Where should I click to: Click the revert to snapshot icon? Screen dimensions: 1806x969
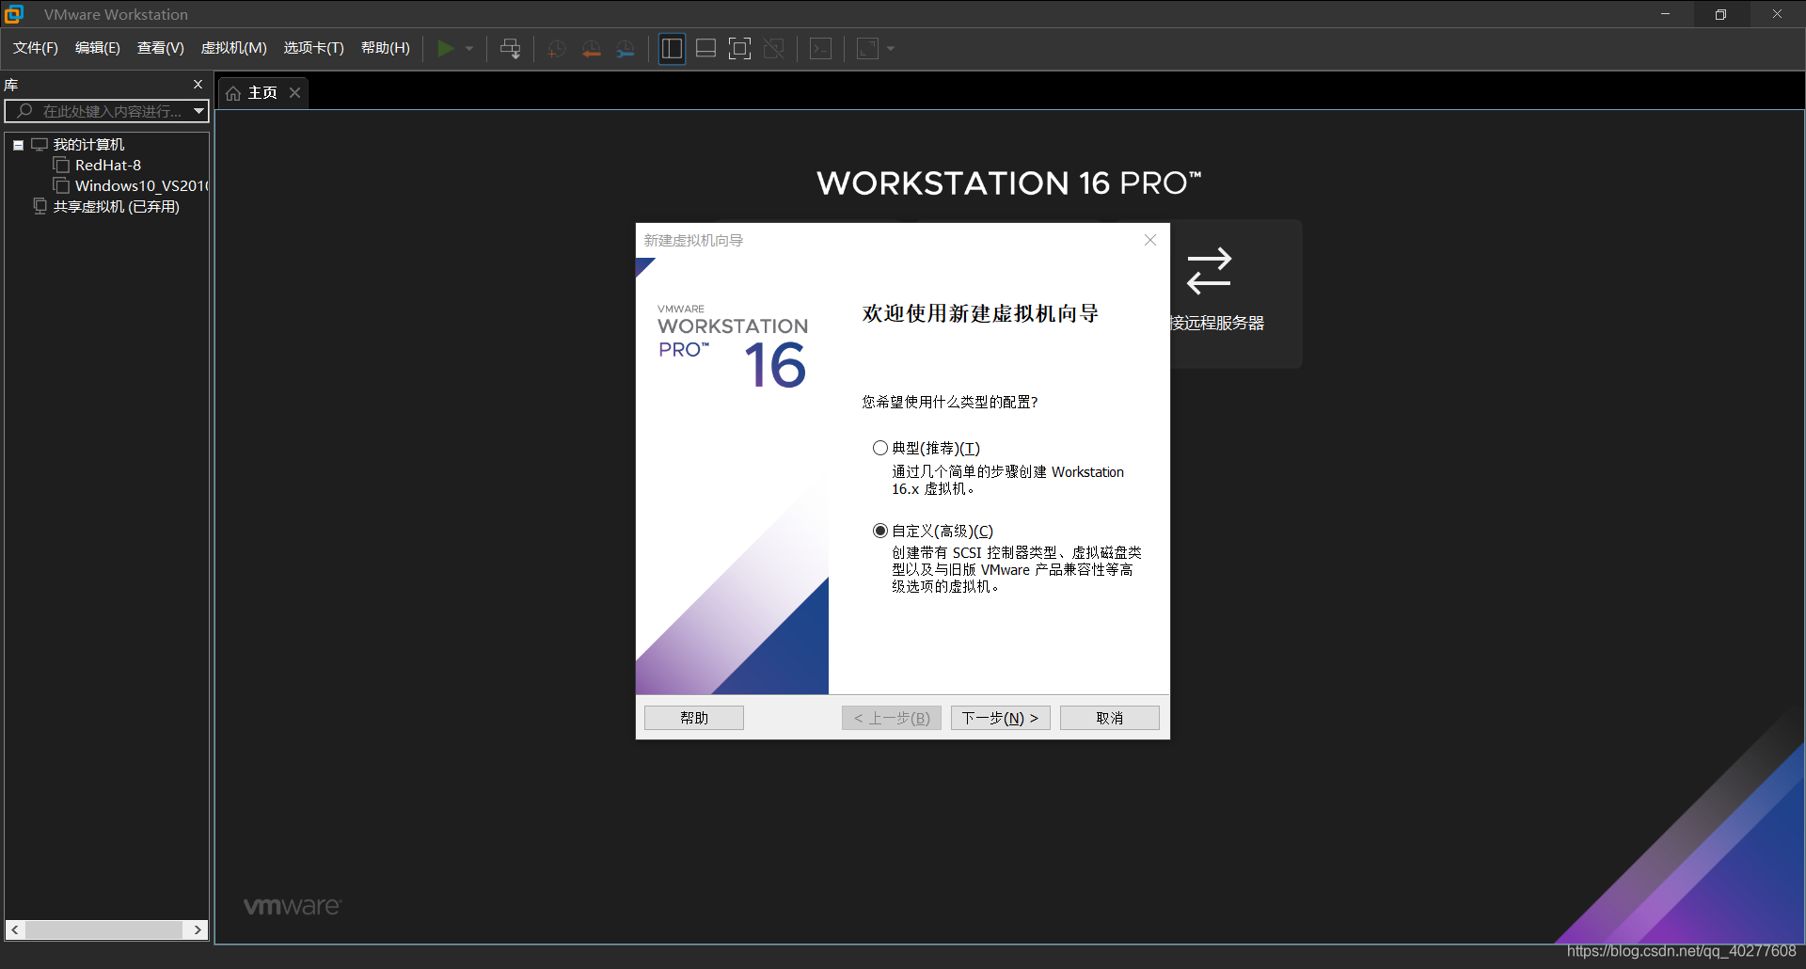[x=591, y=49]
